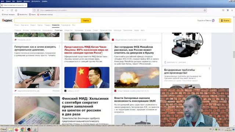Click the firing tank photo thumbnail

tap(137, 77)
